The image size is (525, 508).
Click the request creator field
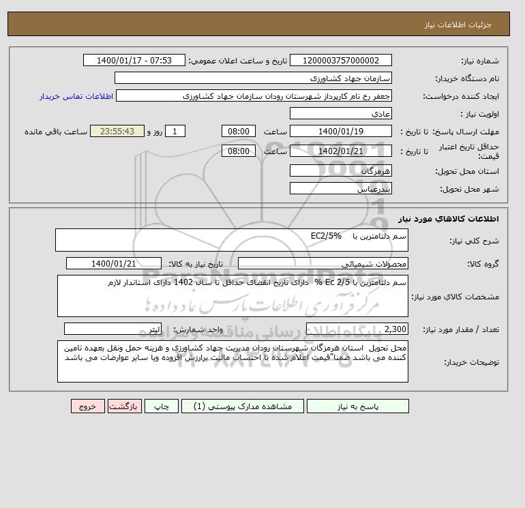(254, 95)
